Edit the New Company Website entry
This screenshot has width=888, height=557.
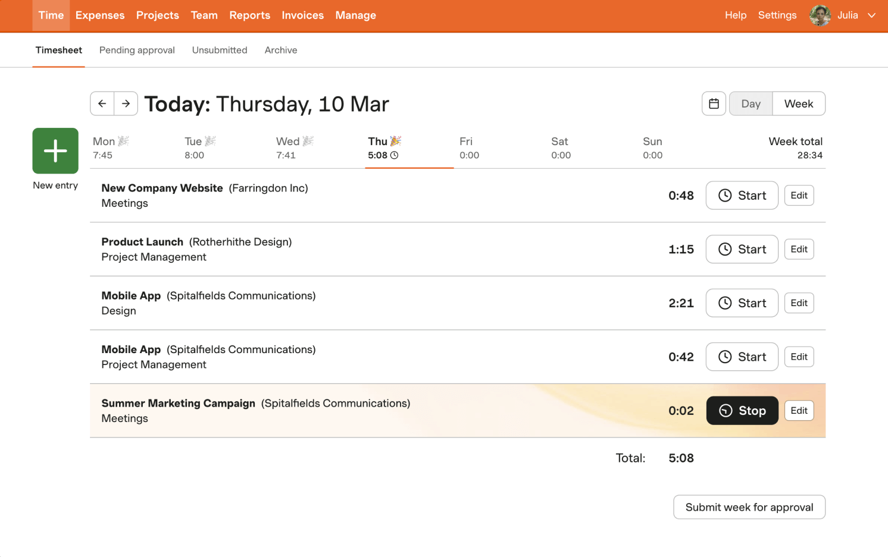[799, 196]
